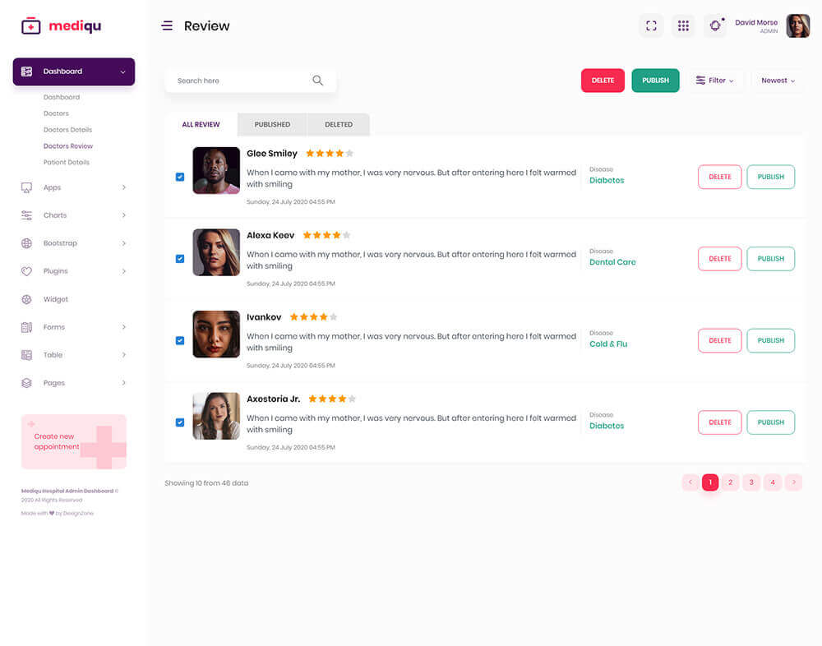Image resolution: width=822 pixels, height=646 pixels.
Task: Switch to the Deleted tab
Action: (x=339, y=125)
